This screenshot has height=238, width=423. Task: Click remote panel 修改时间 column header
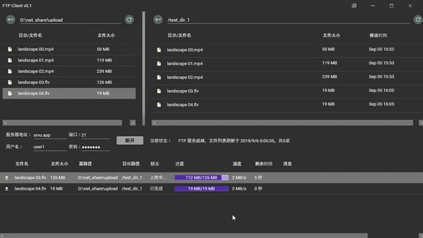click(x=378, y=35)
